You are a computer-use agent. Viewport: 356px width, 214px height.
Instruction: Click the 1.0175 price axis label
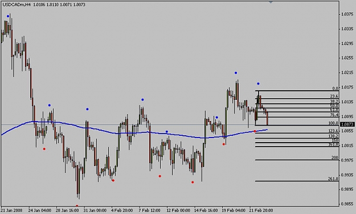347,87
